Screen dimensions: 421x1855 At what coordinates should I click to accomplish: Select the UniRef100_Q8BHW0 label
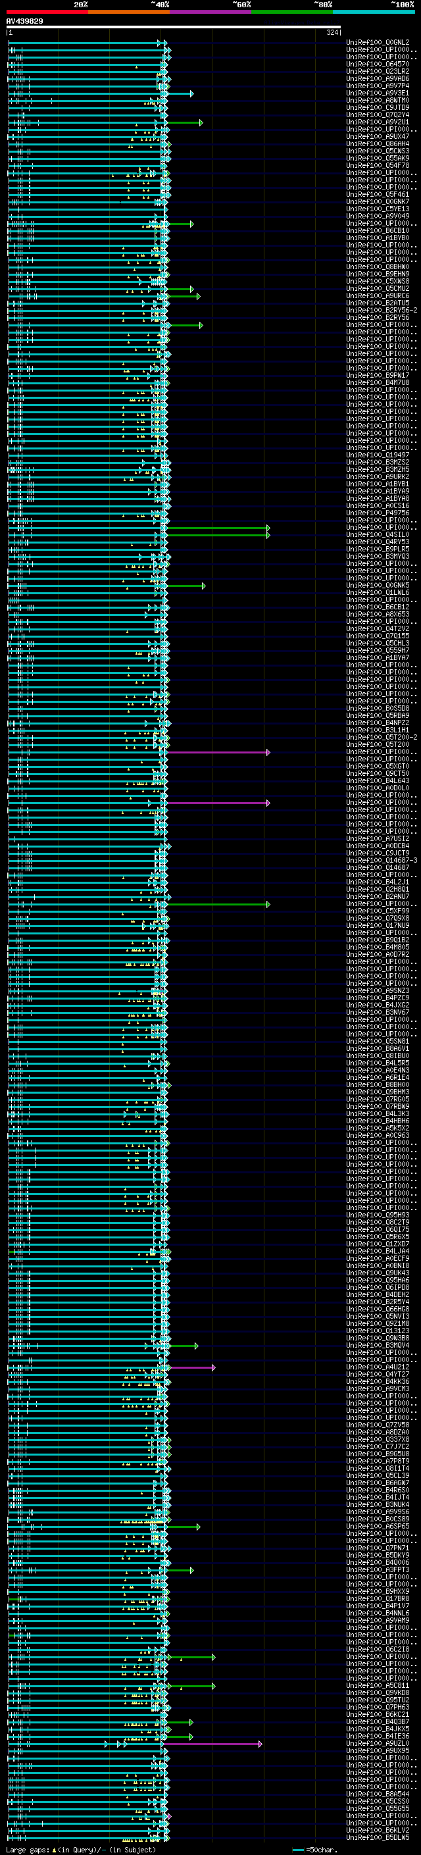[x=377, y=267]
